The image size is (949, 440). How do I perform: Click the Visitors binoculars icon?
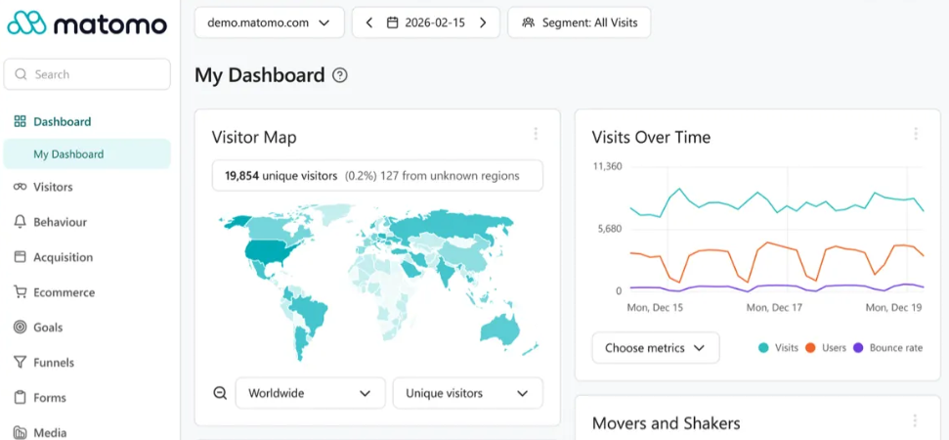click(20, 187)
